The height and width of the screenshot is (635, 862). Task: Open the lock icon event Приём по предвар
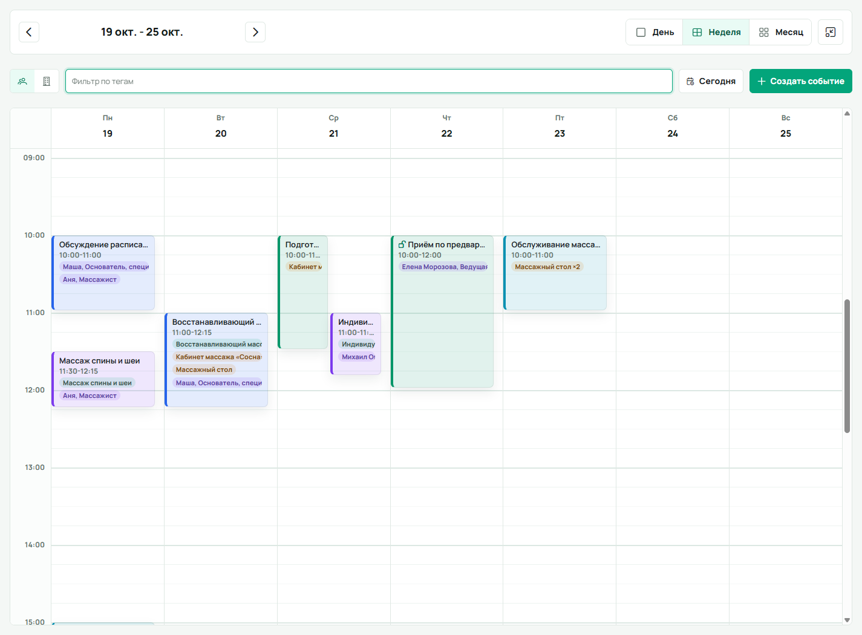pyautogui.click(x=442, y=311)
